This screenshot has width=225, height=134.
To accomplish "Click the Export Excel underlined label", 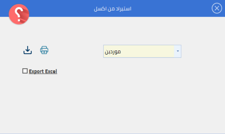I will (x=43, y=71).
